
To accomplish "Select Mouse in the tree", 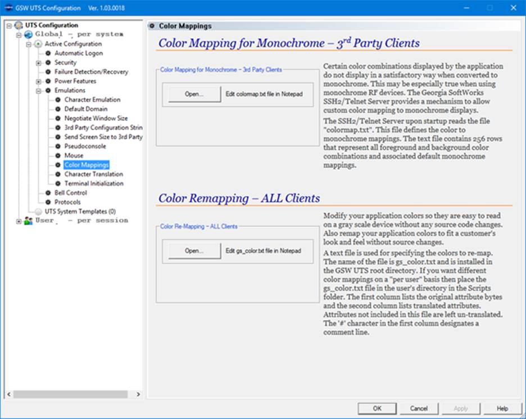I will point(74,156).
